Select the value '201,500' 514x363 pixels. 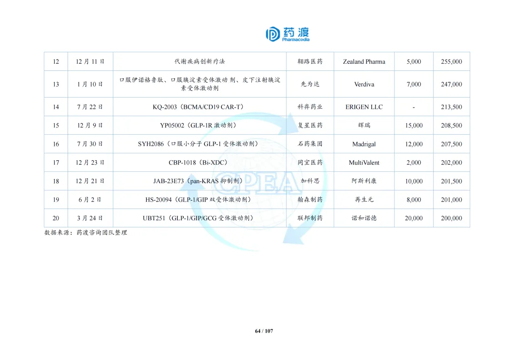tap(451, 181)
